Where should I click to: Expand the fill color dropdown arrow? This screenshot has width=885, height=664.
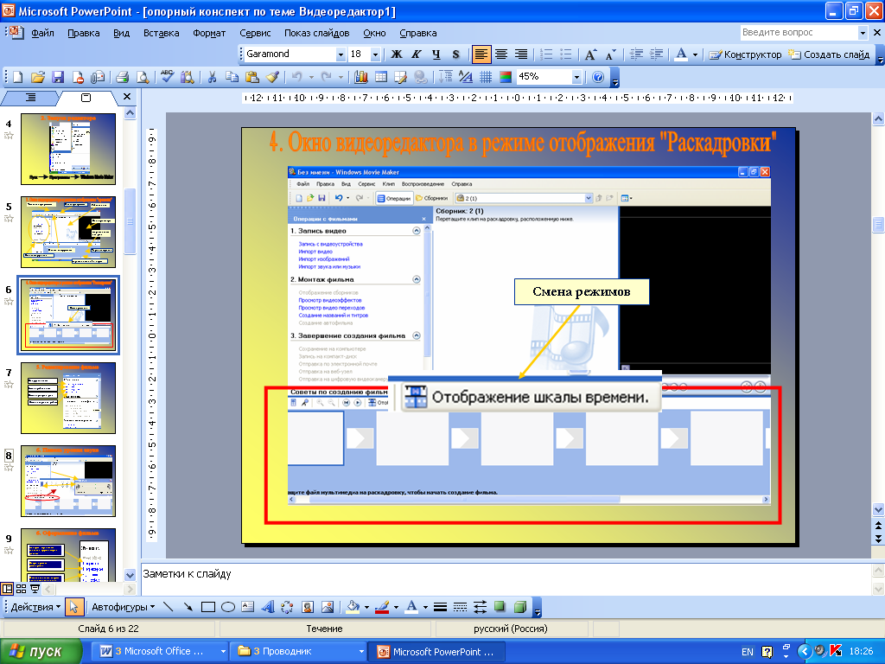tap(366, 608)
